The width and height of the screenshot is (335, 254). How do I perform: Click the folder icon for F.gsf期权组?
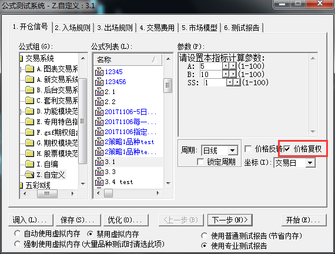pos(30,132)
